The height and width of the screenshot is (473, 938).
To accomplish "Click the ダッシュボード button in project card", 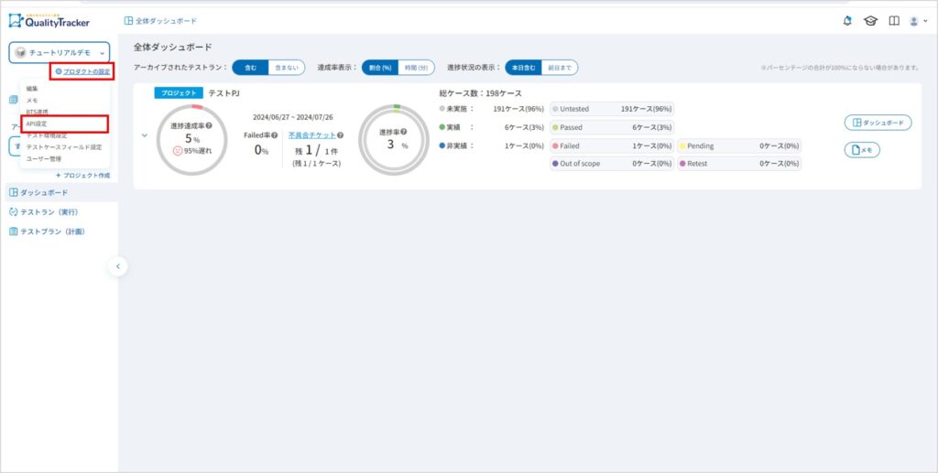I will tap(878, 123).
